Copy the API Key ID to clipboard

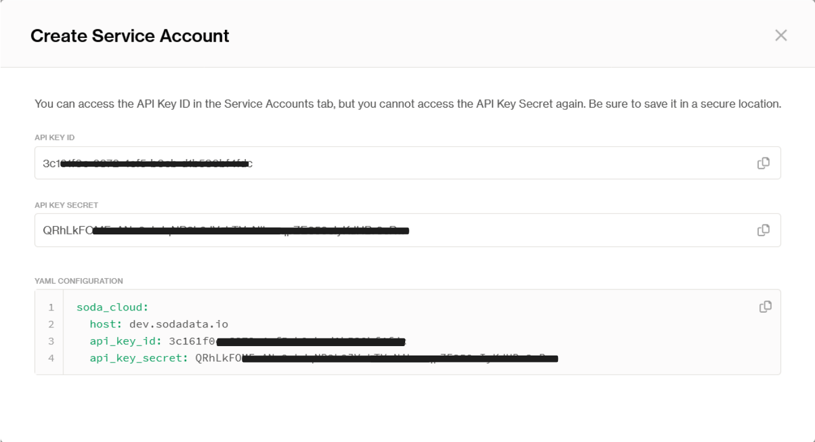[763, 163]
